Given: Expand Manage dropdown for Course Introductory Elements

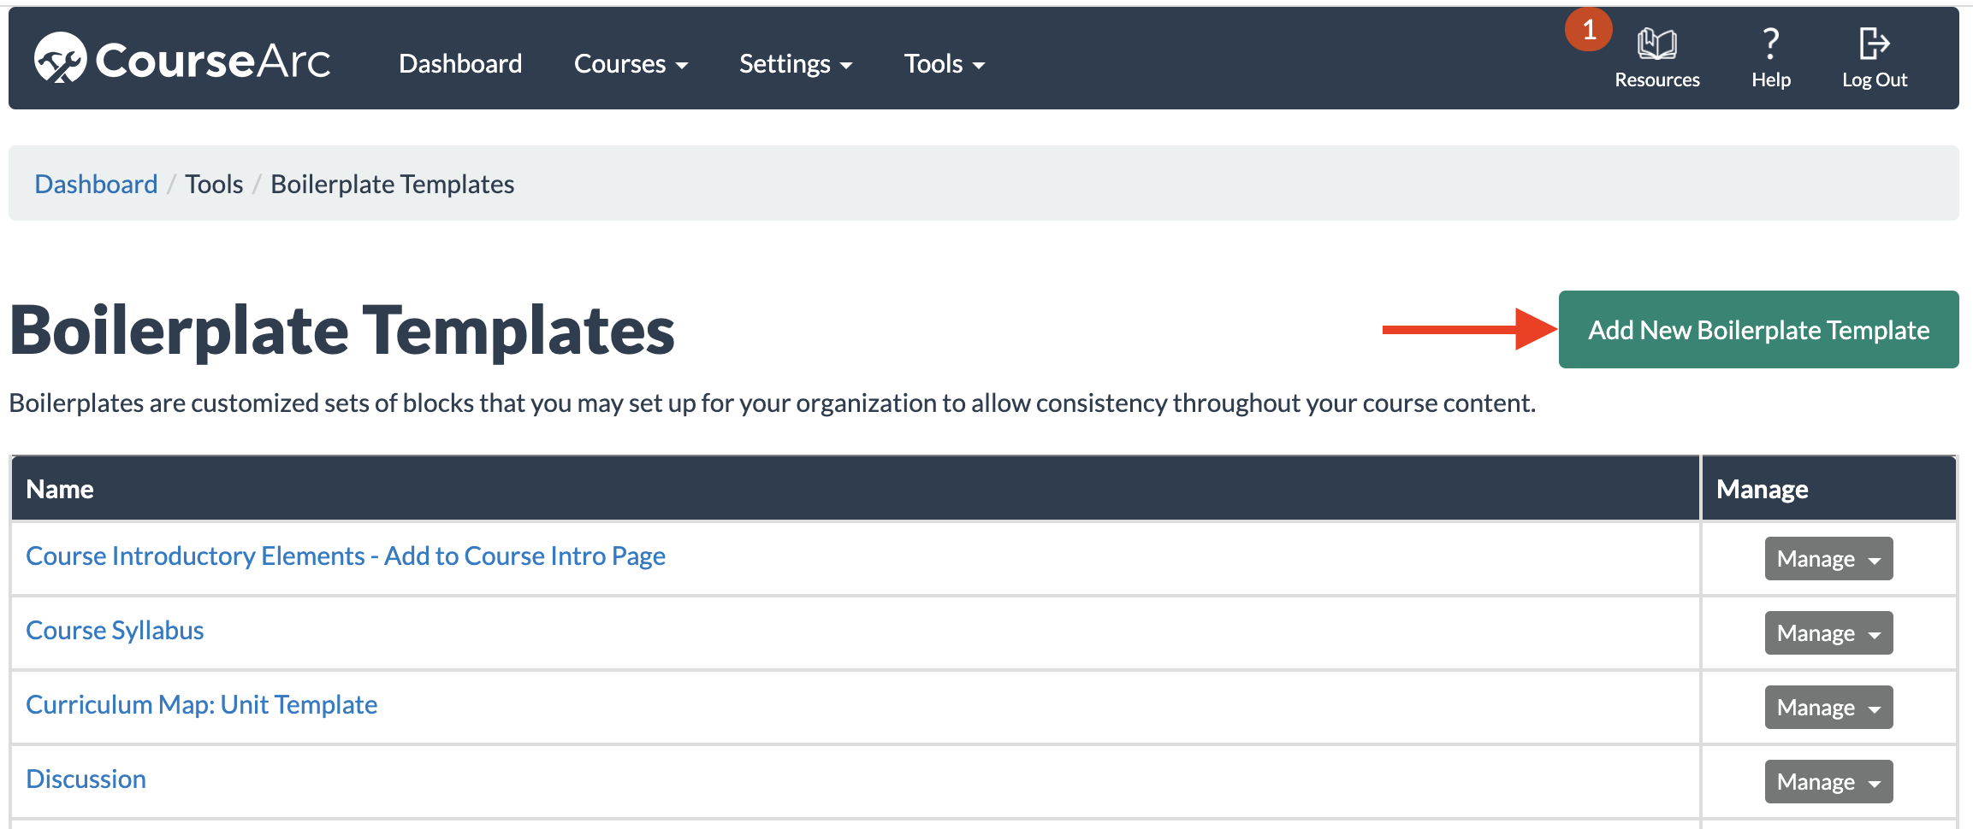Looking at the screenshot, I should (1828, 559).
